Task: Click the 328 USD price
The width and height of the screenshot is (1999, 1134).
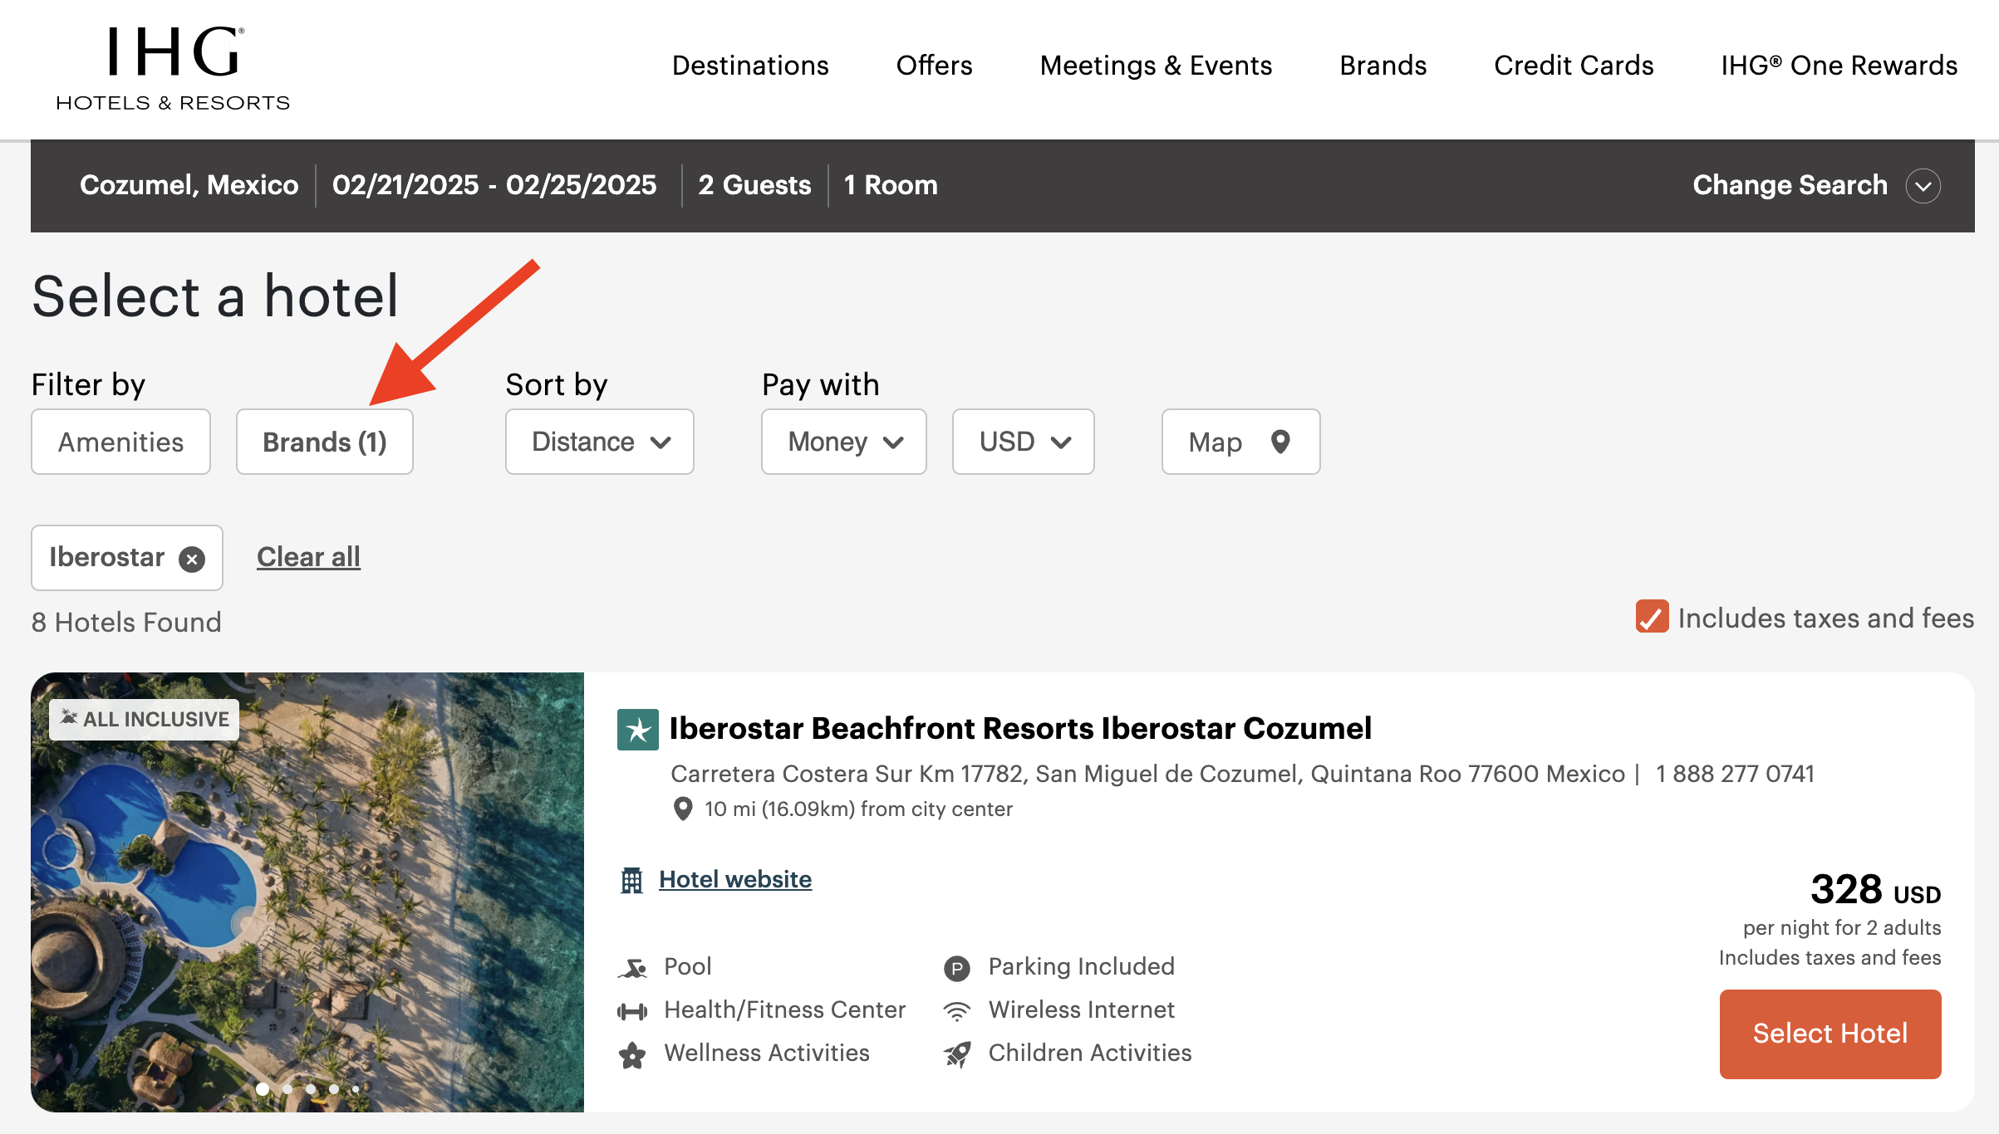Action: click(1876, 890)
